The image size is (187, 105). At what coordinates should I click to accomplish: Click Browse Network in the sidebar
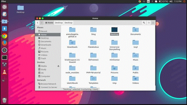(x=48, y=84)
